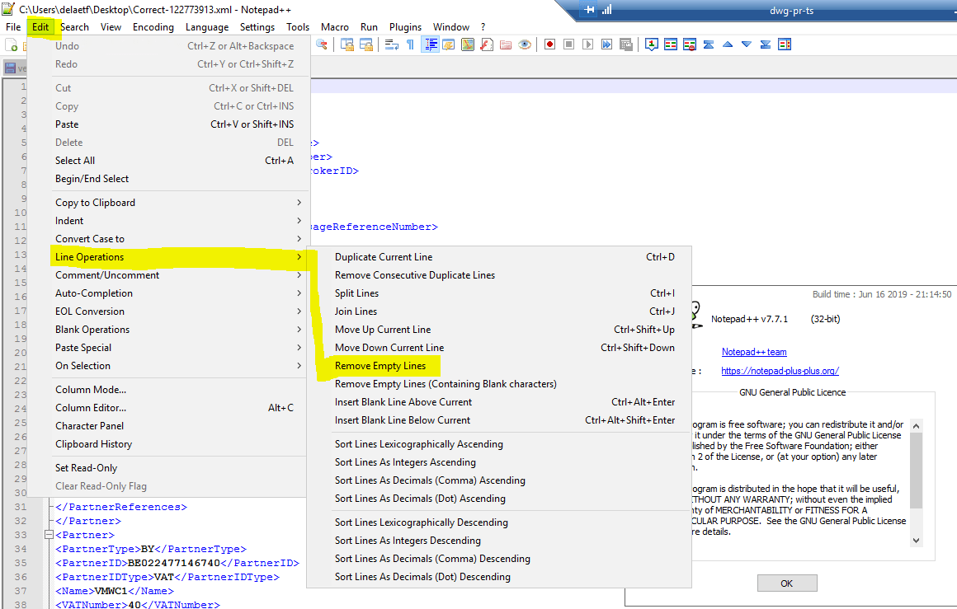The image size is (957, 609).
Task: Click signal strength icon on remote bar
Action: coord(606,10)
